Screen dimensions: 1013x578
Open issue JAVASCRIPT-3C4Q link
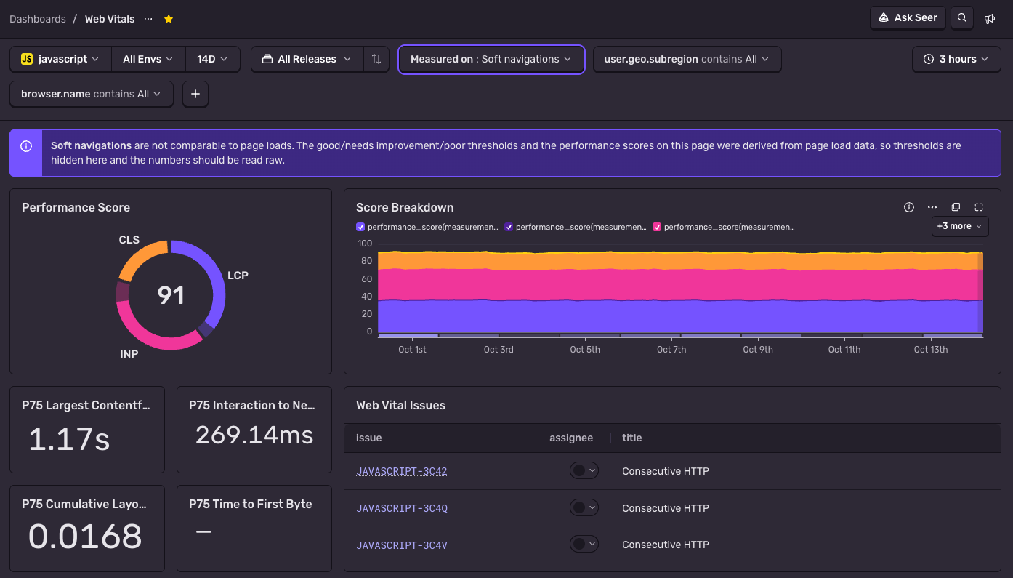[x=402, y=508]
